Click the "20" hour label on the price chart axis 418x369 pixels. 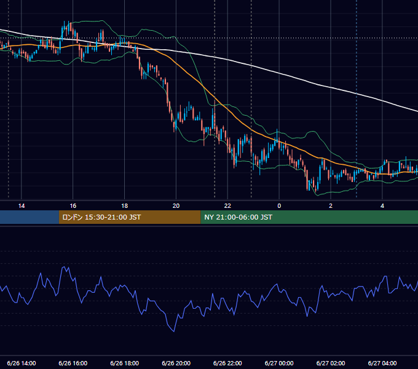coord(176,206)
